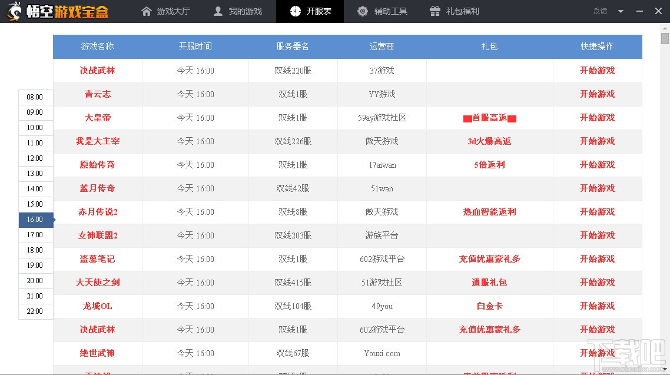Click 首服高返 gift for 大皇帝
Screen dimensions: 670x375
[489, 118]
